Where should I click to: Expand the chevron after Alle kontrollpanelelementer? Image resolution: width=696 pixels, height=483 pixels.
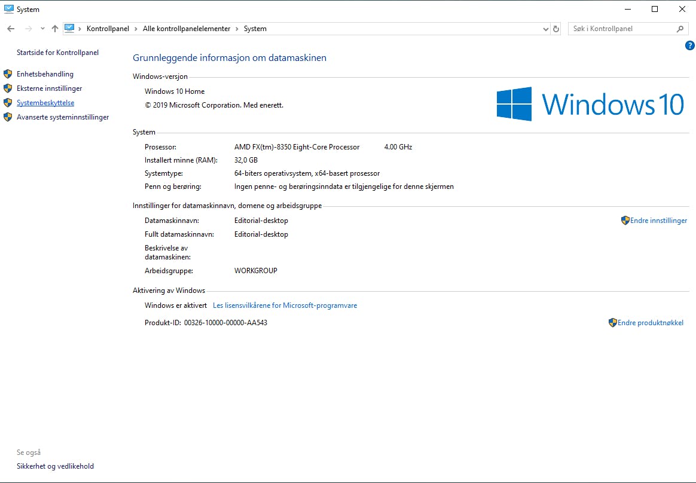tap(237, 29)
